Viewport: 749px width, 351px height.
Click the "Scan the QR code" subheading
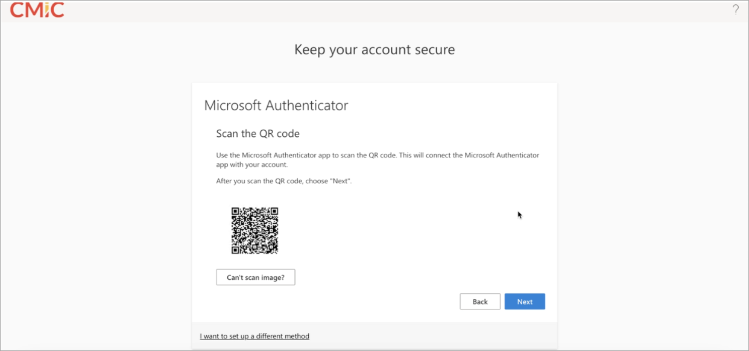[x=258, y=133]
